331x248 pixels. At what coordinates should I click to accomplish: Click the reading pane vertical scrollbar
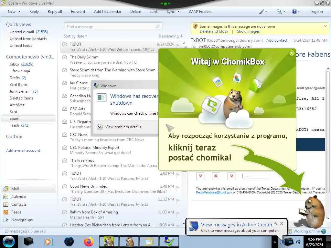click(x=328, y=143)
